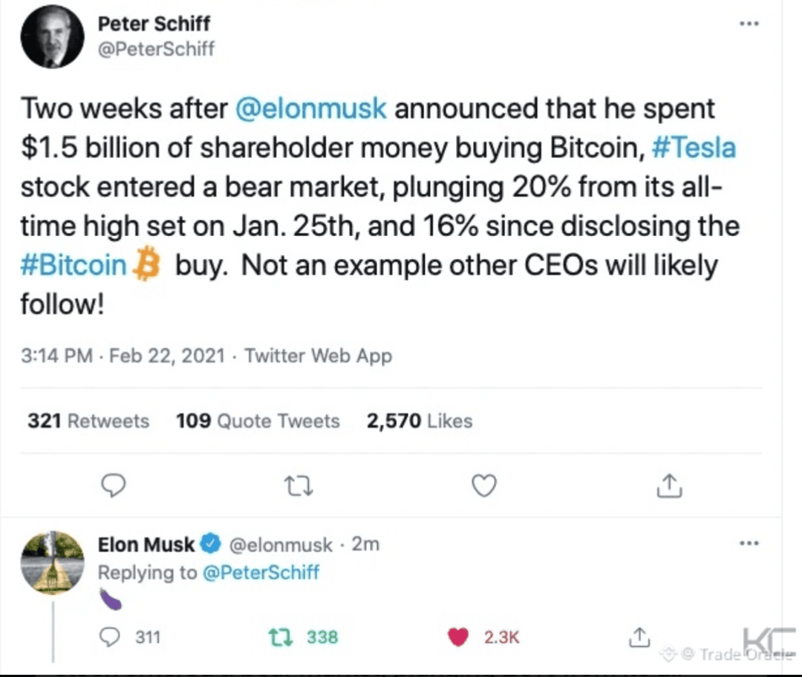Click the @PeterSchiff link in Replying to
The image size is (802, 677).
pos(260,572)
